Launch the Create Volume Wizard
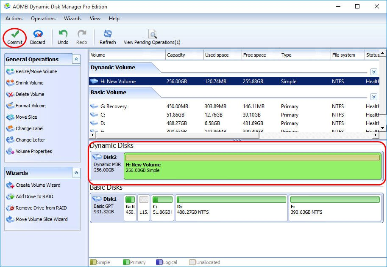Screen dimensions: 387x267 [x=38, y=185]
